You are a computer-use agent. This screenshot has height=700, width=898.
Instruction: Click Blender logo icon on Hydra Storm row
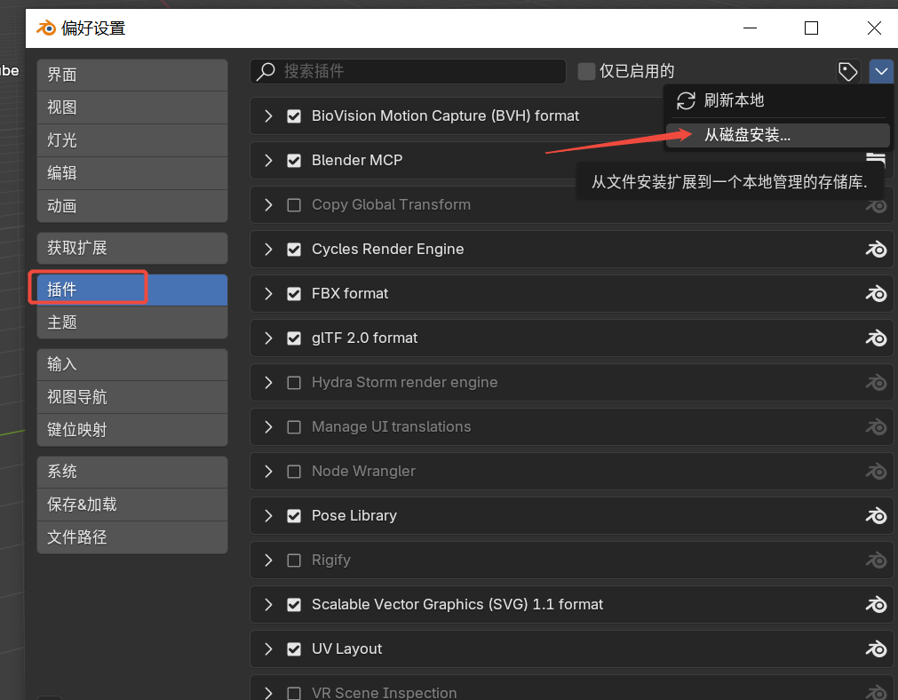[x=876, y=383]
